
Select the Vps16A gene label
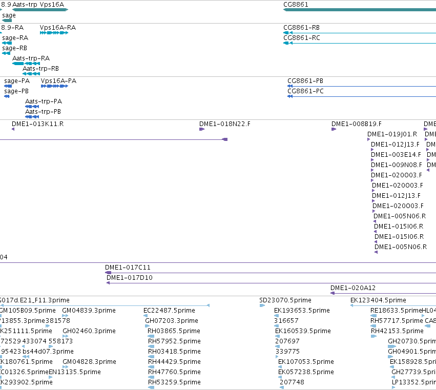pos(52,5)
